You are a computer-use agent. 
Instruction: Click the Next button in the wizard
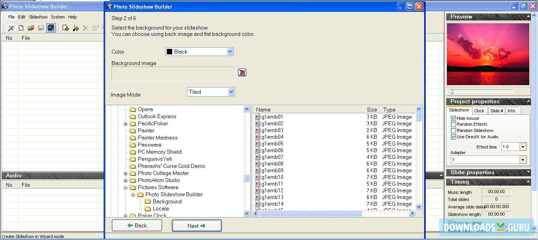[x=197, y=226]
